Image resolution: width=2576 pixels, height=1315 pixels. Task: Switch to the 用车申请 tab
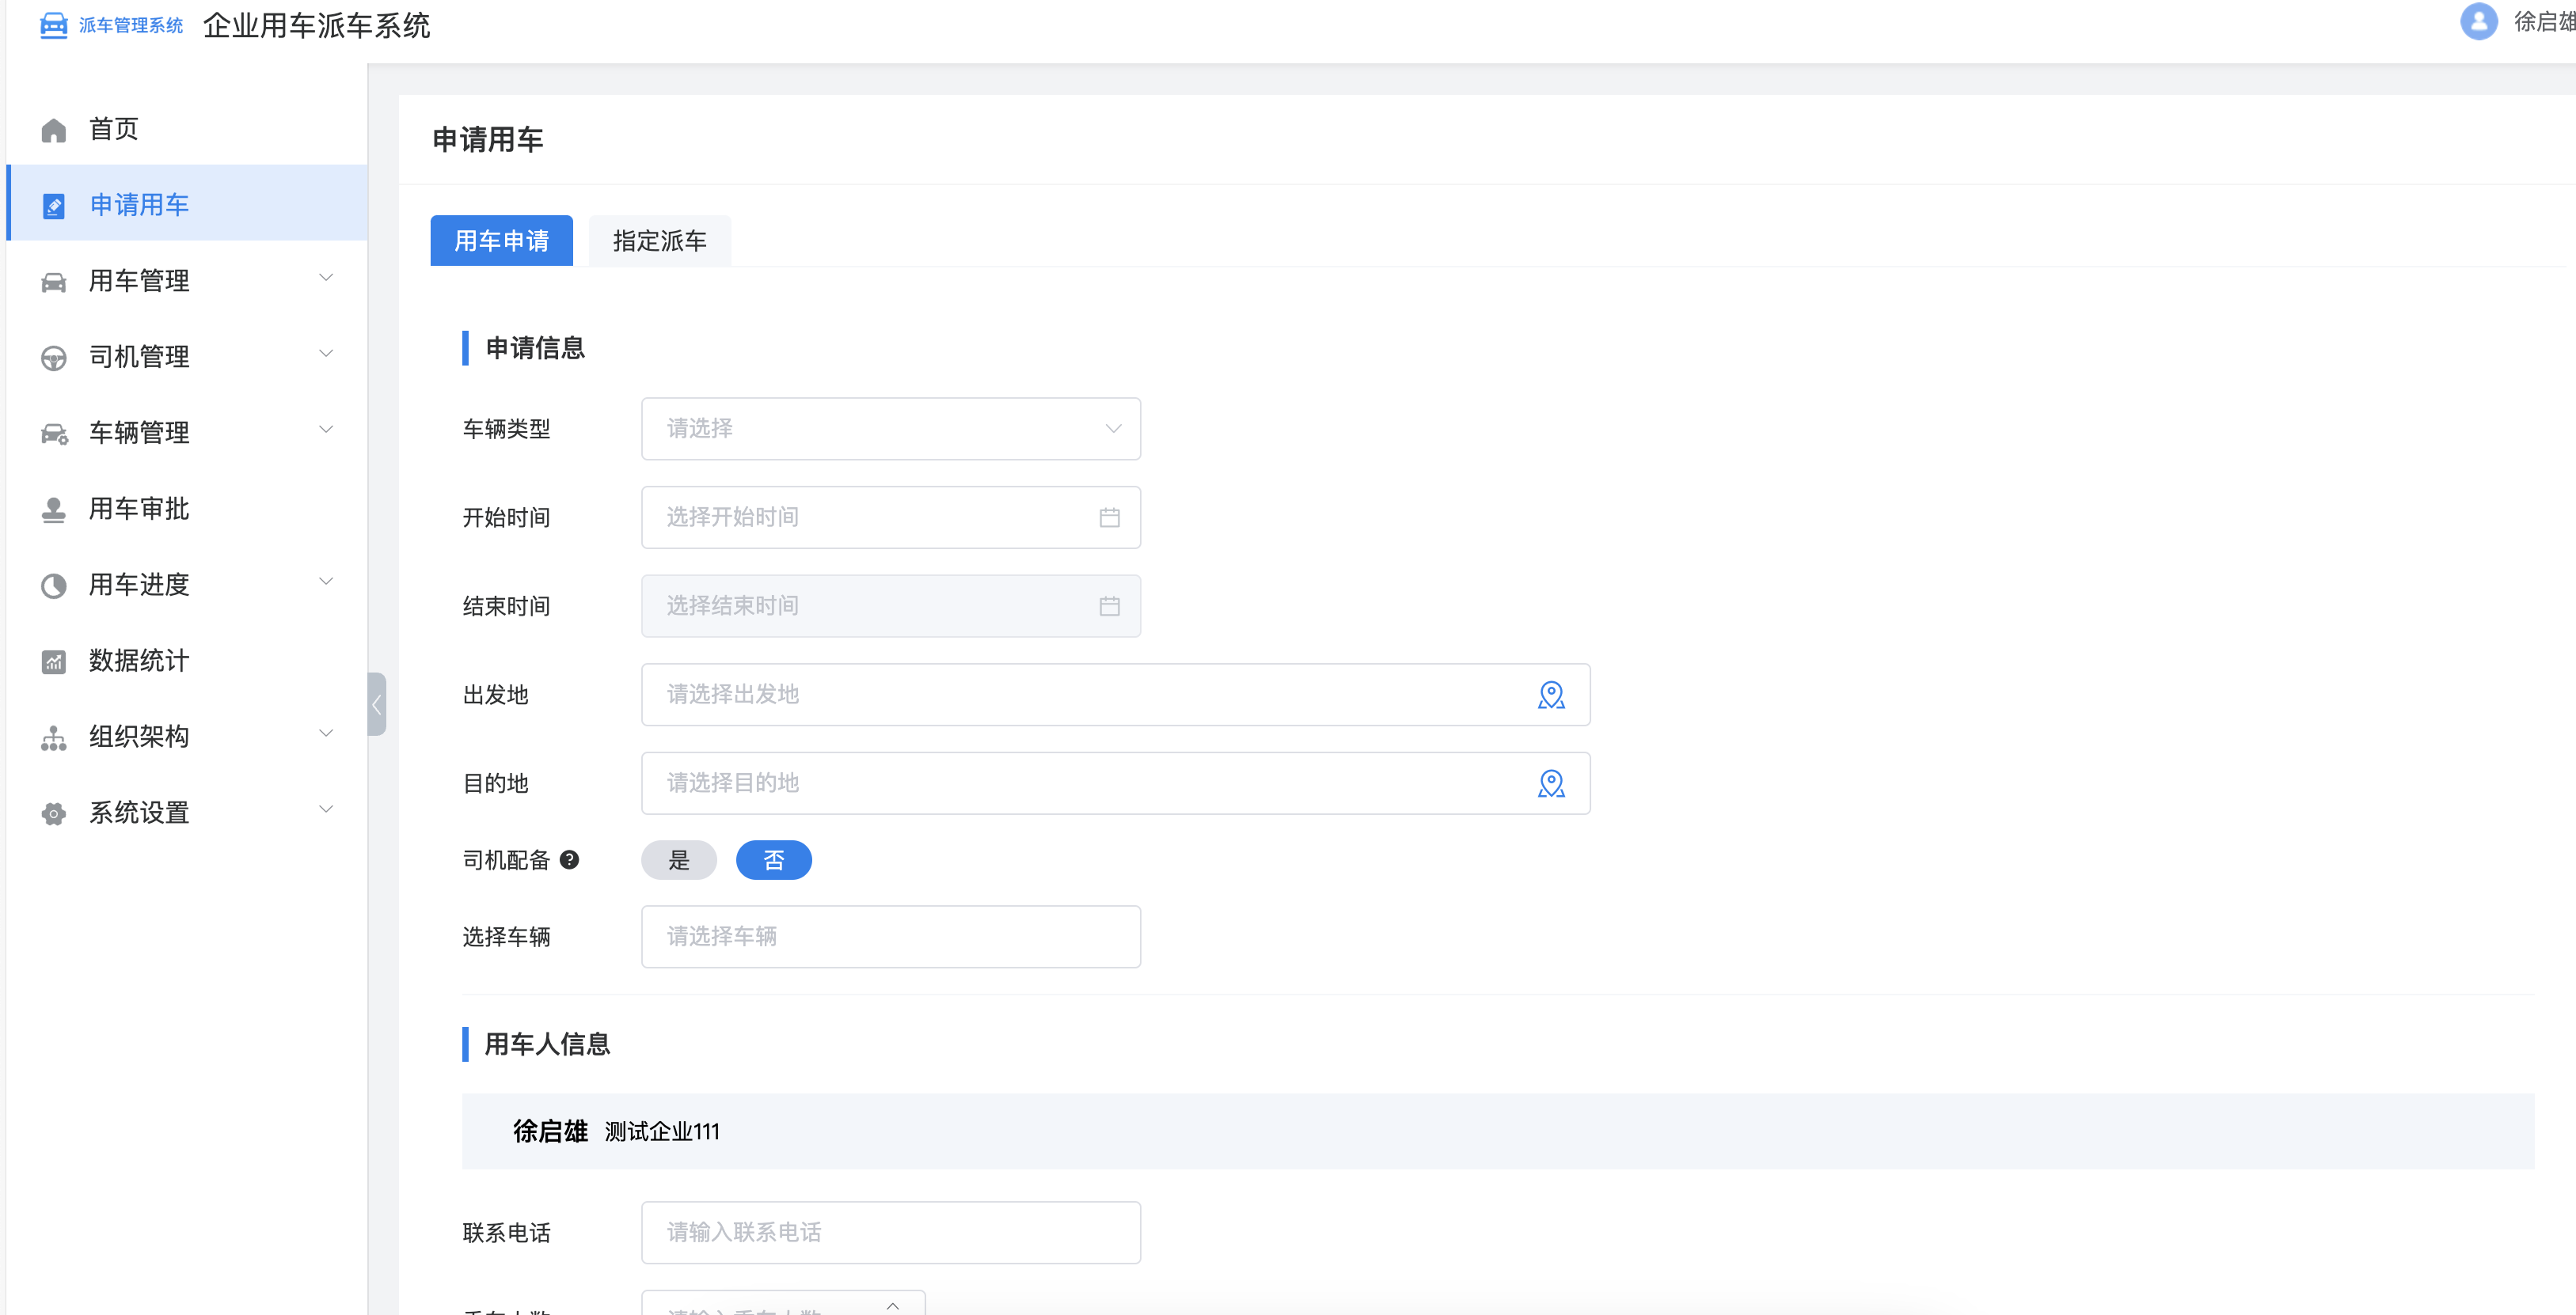point(502,241)
